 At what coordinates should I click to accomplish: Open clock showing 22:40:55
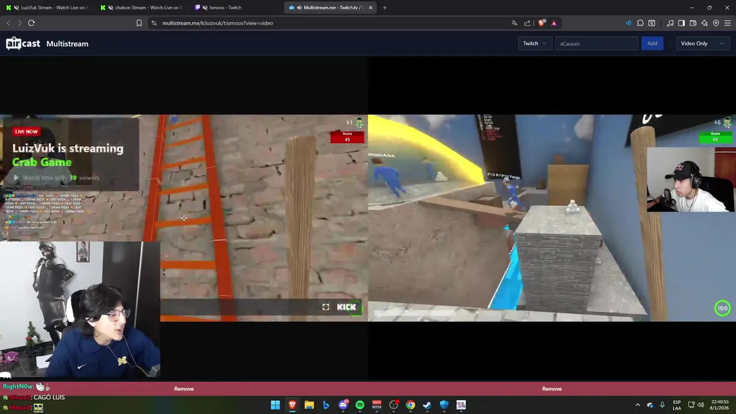click(719, 405)
